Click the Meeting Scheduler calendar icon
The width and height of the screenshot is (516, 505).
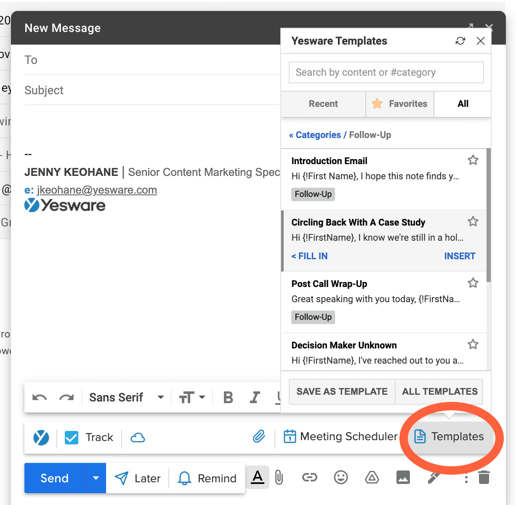tap(290, 437)
